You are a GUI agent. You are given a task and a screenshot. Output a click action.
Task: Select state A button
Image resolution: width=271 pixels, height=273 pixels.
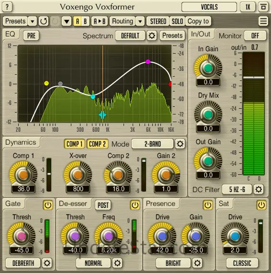[78, 21]
